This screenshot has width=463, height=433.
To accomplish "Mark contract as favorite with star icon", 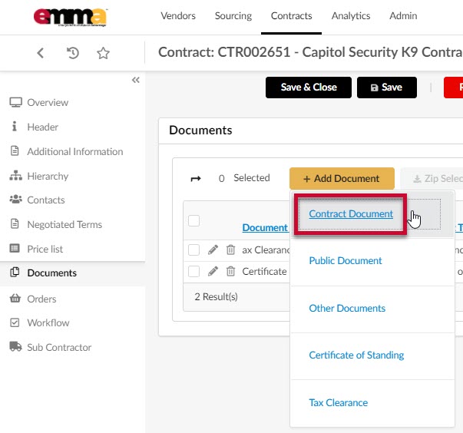I will click(103, 53).
